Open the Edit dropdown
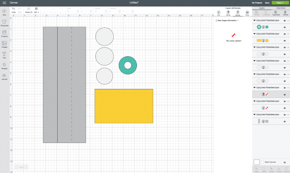 tap(36, 10)
